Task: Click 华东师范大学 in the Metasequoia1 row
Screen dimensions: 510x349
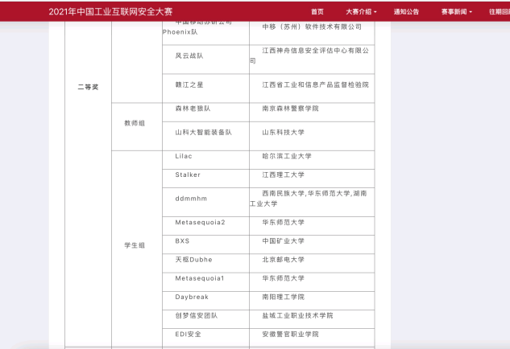Action: (x=284, y=278)
